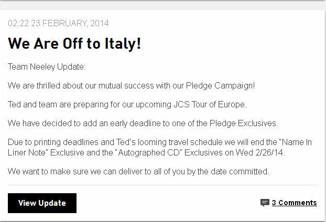Click the "Team Neeley Update:" line
The width and height of the screenshot is (326, 222).
(x=47, y=67)
